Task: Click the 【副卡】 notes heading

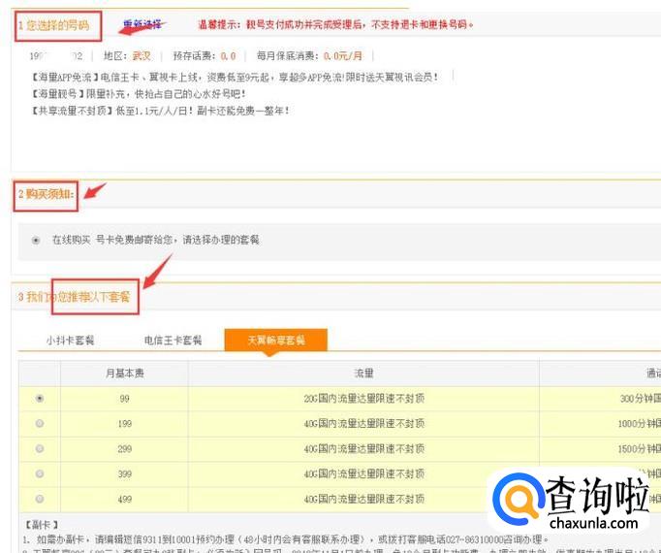Action: click(x=41, y=525)
